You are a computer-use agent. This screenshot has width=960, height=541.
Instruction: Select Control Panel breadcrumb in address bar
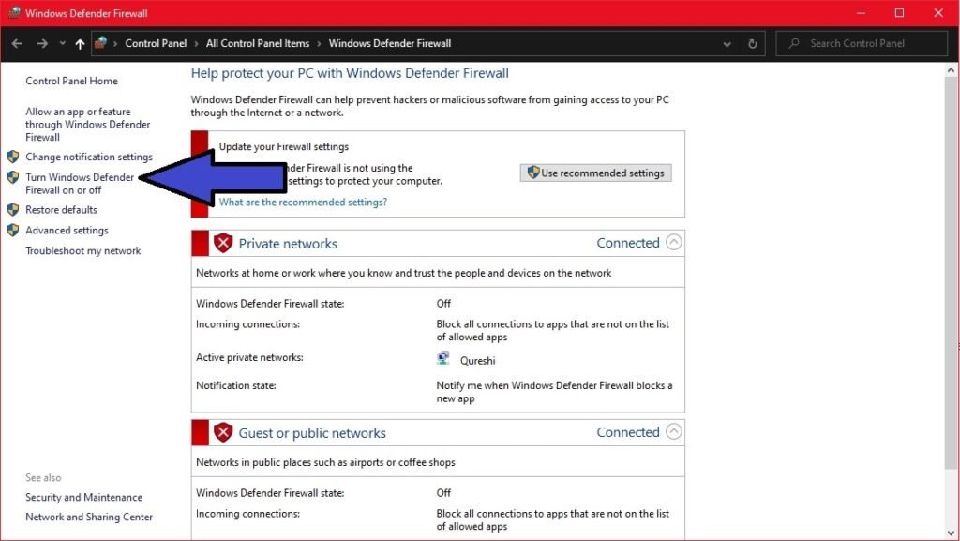(156, 43)
